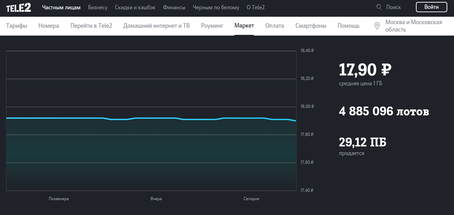Viewport: 454px width, 215px height.
Task: Click the Сегодня axis label
Action: [251, 199]
